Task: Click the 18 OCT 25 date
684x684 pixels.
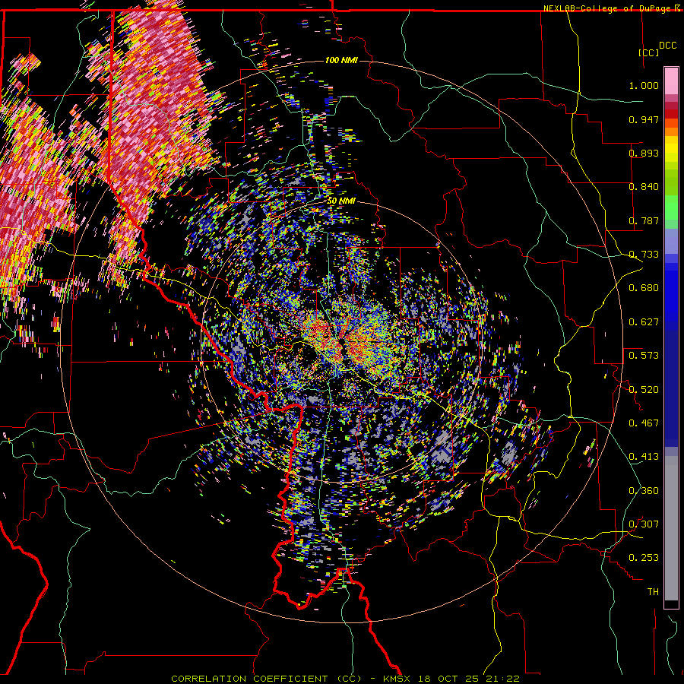Action: click(x=449, y=679)
